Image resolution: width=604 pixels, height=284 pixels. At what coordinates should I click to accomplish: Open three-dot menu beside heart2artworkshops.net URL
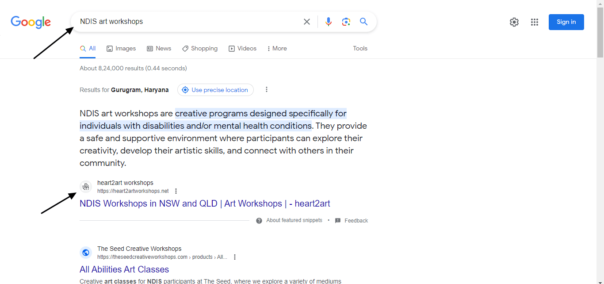tap(176, 191)
